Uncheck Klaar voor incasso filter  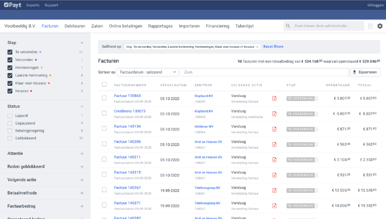point(10,83)
